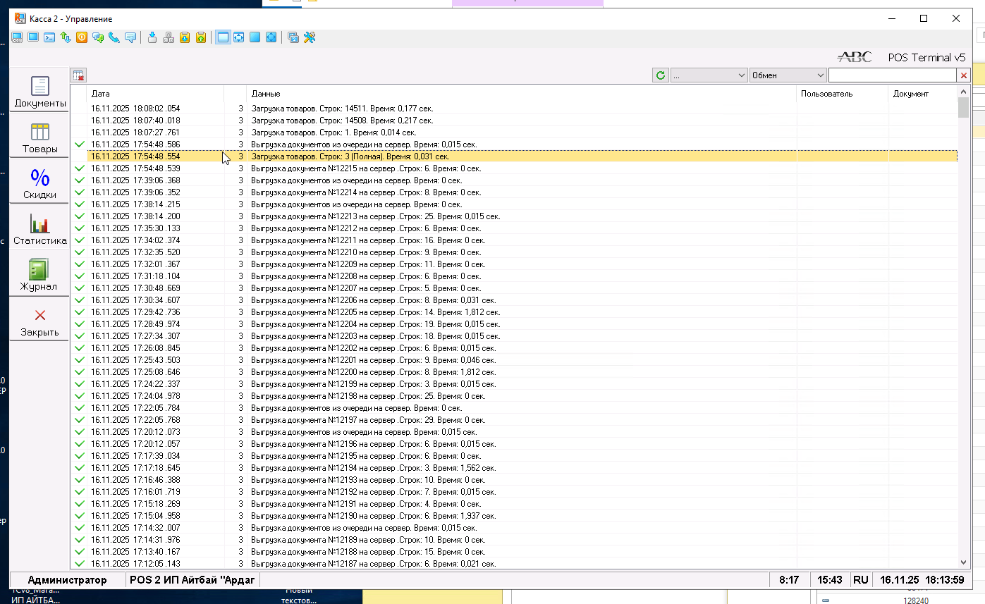The height and width of the screenshot is (604, 985).
Task: Click "POS 2 ИП Айтбай" status bar entry
Action: click(x=192, y=580)
